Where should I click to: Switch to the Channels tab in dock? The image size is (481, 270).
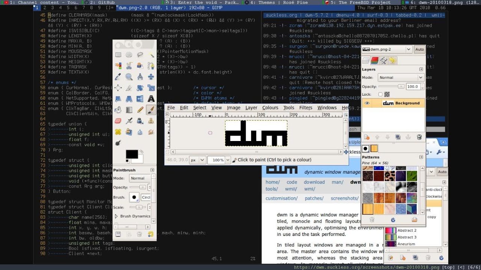(x=375, y=60)
